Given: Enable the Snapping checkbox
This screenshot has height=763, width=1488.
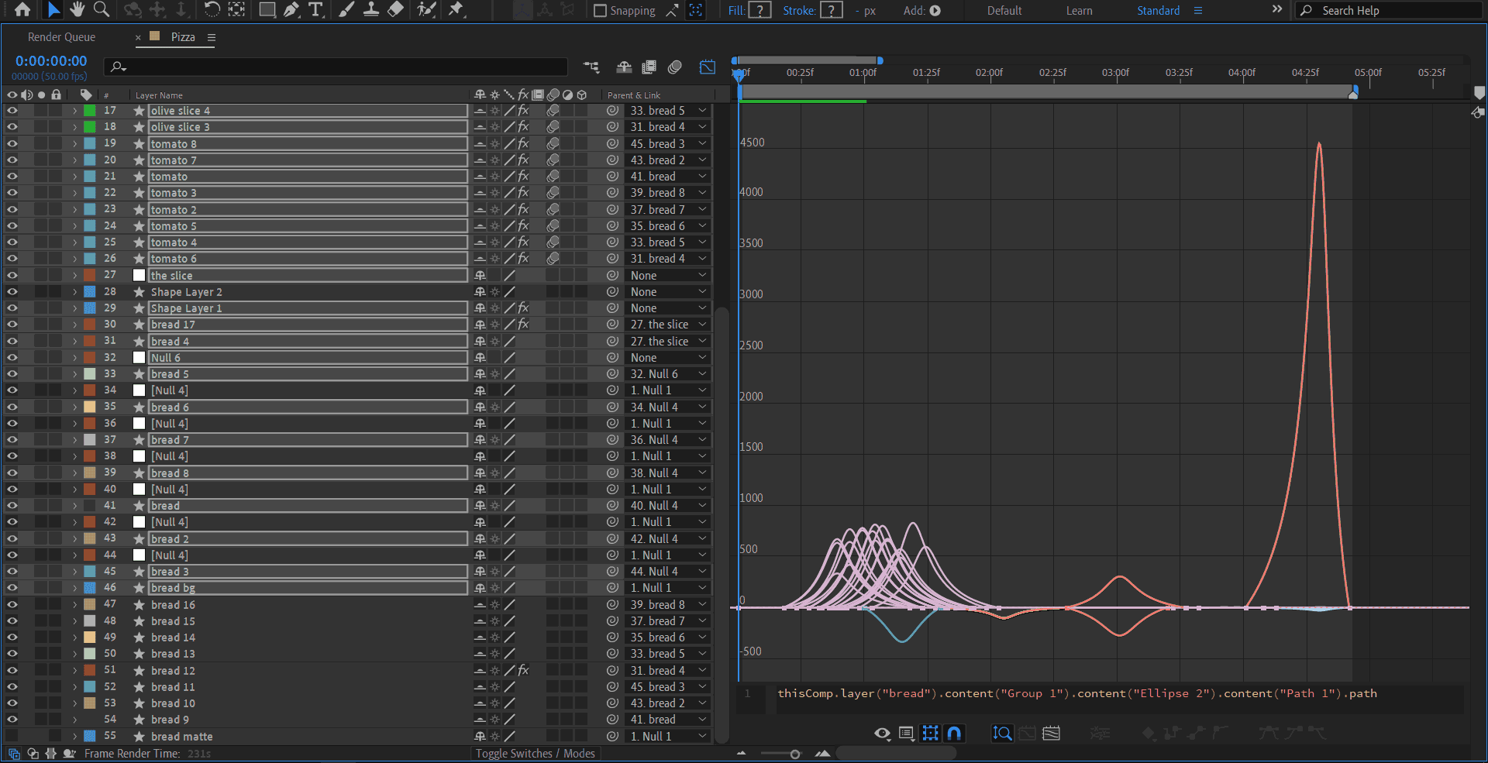Looking at the screenshot, I should (600, 11).
